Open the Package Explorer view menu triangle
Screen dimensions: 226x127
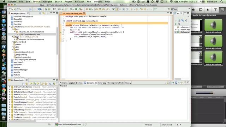pyautogui.click(x=51, y=13)
